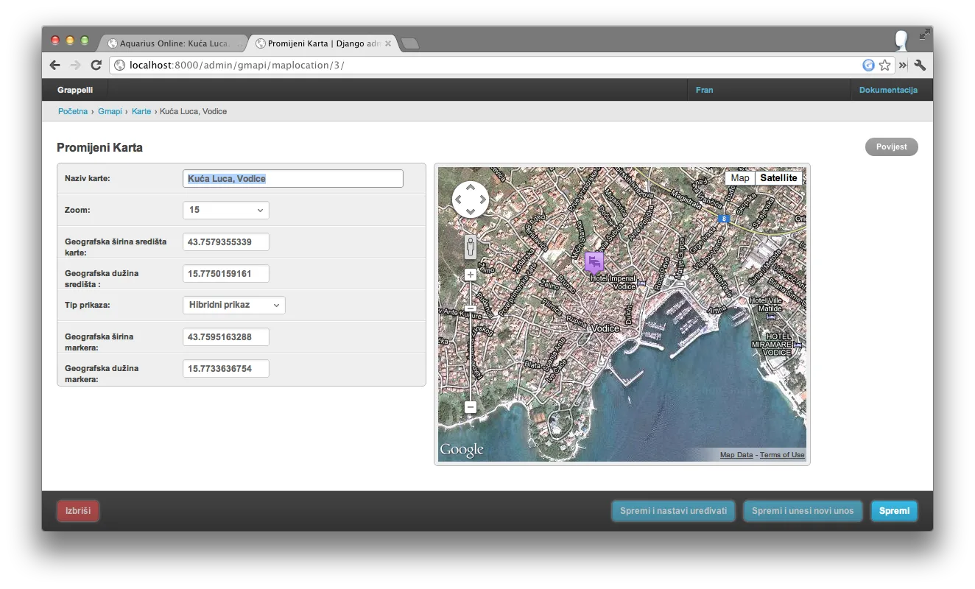Click the Street View pegman icon
This screenshot has width=975, height=589.
click(471, 247)
